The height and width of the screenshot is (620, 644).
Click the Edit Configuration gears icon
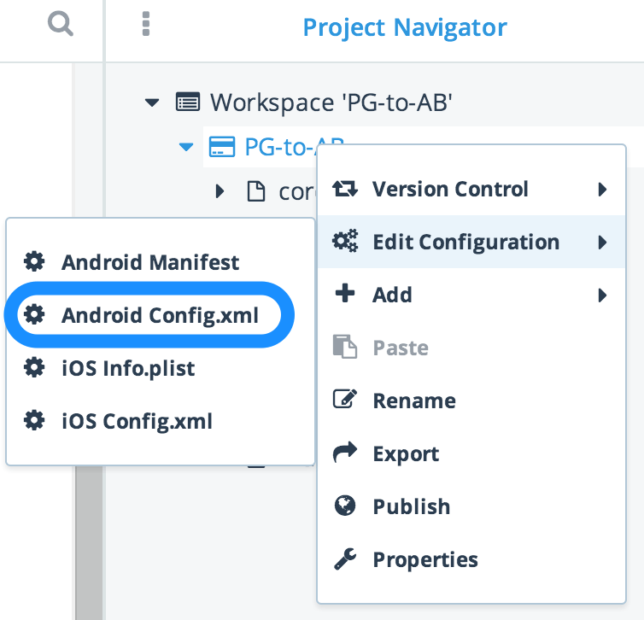(345, 242)
